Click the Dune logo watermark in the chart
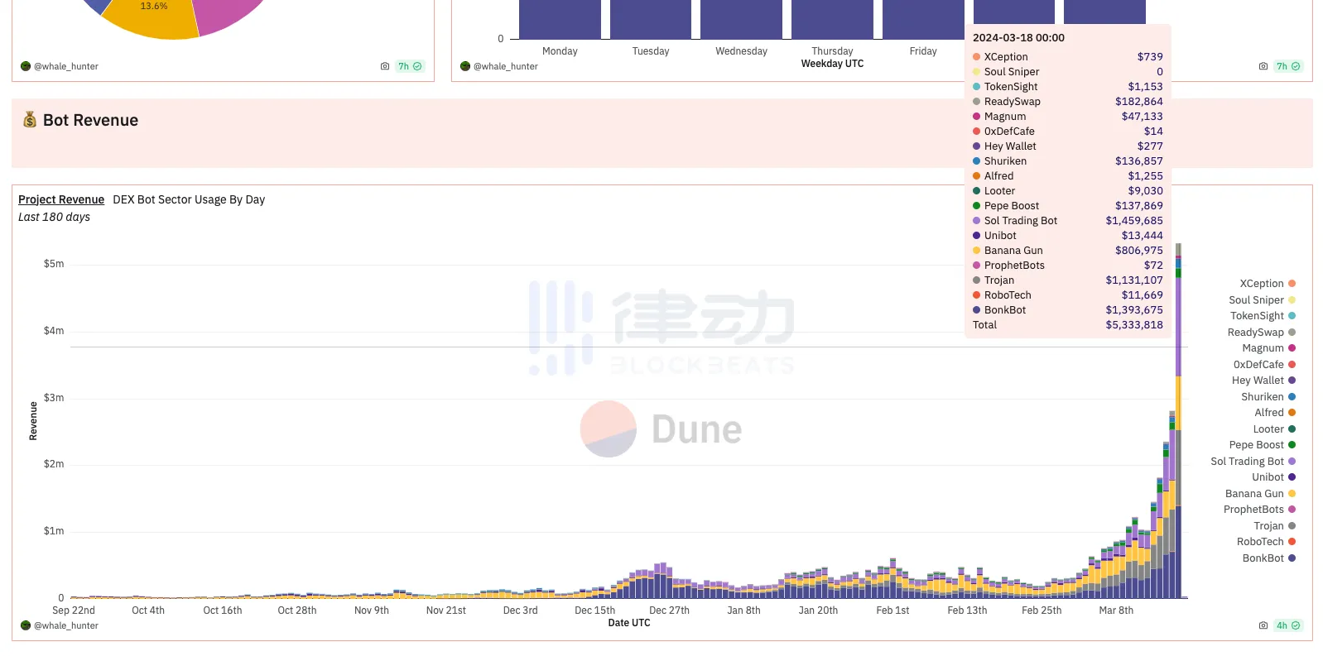The height and width of the screenshot is (656, 1323). coord(661,429)
